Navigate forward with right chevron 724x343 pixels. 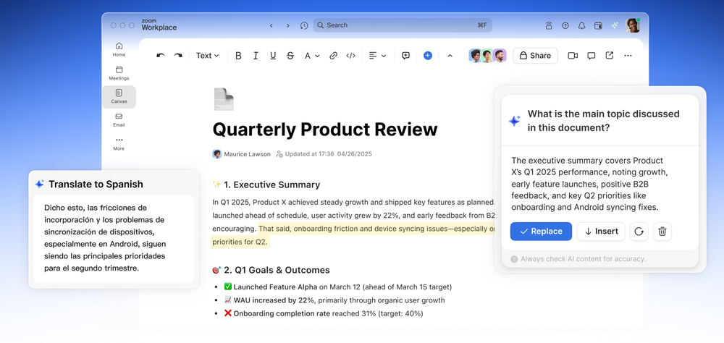(x=287, y=25)
